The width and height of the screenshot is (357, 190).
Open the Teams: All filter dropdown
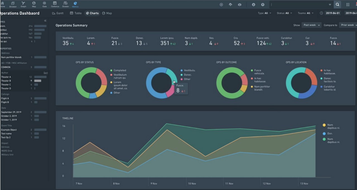click(x=306, y=13)
